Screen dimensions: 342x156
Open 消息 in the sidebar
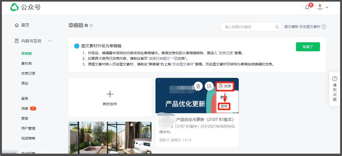coord(25,108)
